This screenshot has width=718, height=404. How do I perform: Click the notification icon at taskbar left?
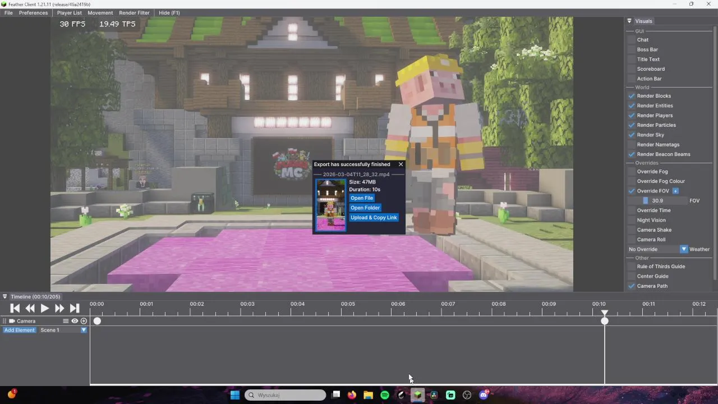click(11, 394)
